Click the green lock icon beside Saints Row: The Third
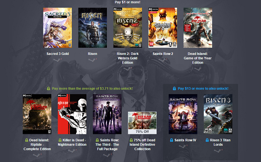 coord(97,140)
